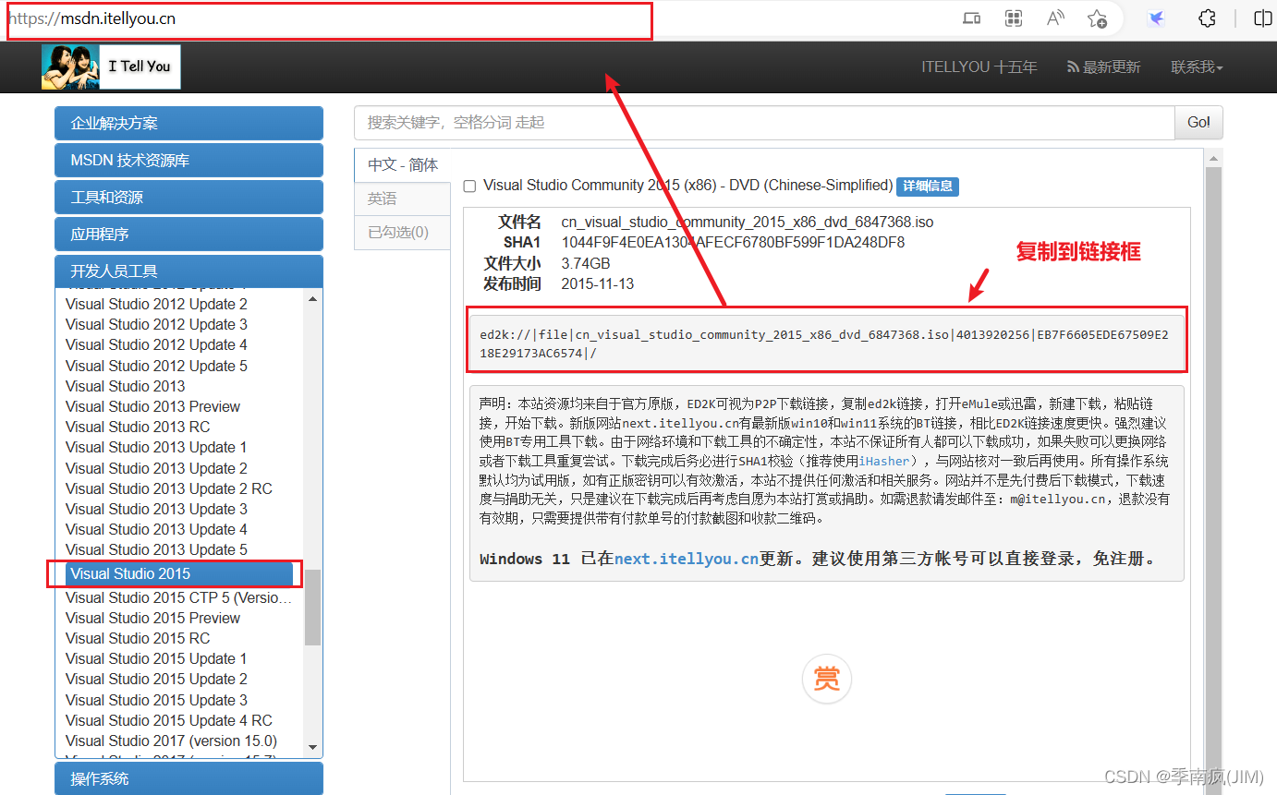Viewport: 1277px width, 795px height.
Task: Select Visual Studio 2012 Update 3
Action: tap(156, 324)
